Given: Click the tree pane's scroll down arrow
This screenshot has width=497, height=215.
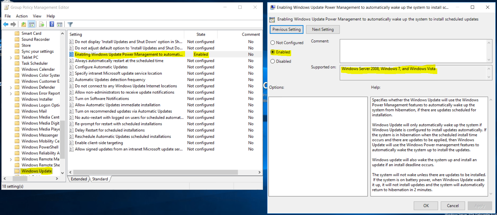Looking at the screenshot, I should [x=62, y=173].
